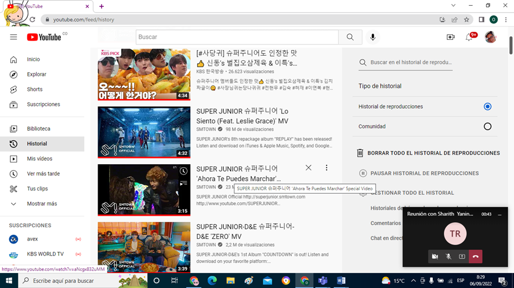Click Borrar todo el historial de reproducciones
The image size is (514, 288).
(428, 153)
